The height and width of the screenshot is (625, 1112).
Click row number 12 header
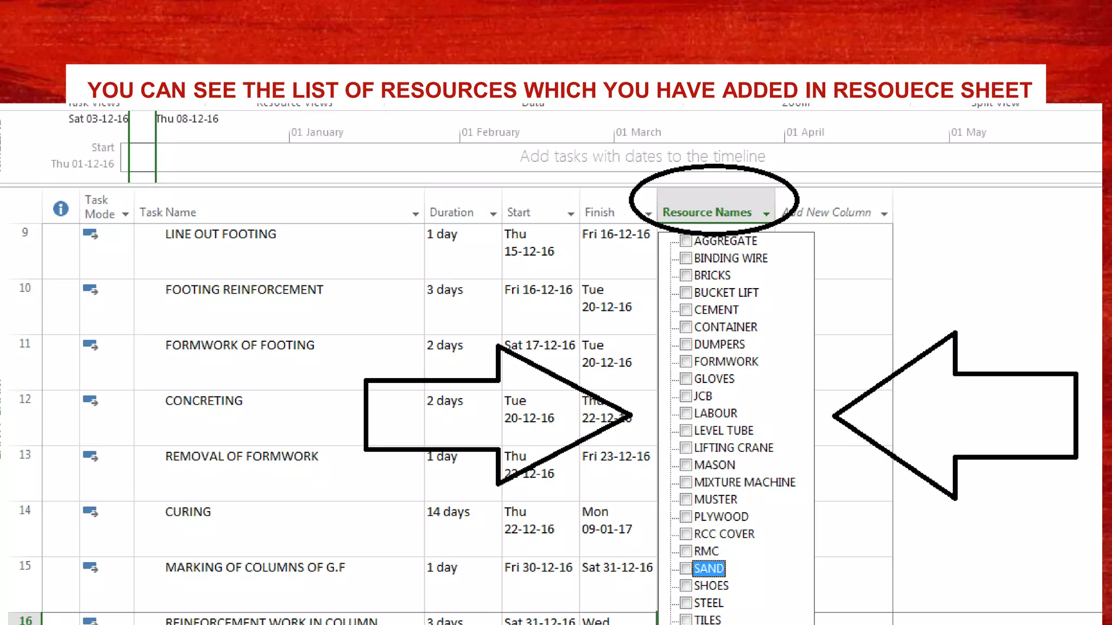[25, 418]
